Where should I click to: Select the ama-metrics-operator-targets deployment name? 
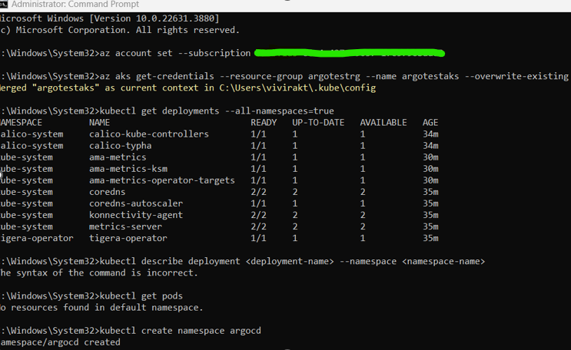(161, 180)
